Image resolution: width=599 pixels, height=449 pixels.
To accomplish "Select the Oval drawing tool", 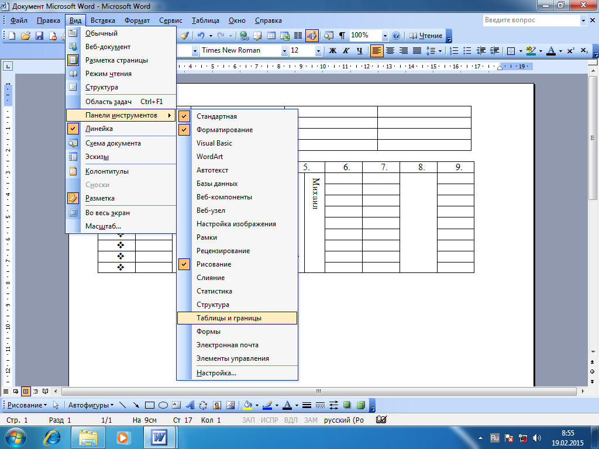I will [x=163, y=405].
